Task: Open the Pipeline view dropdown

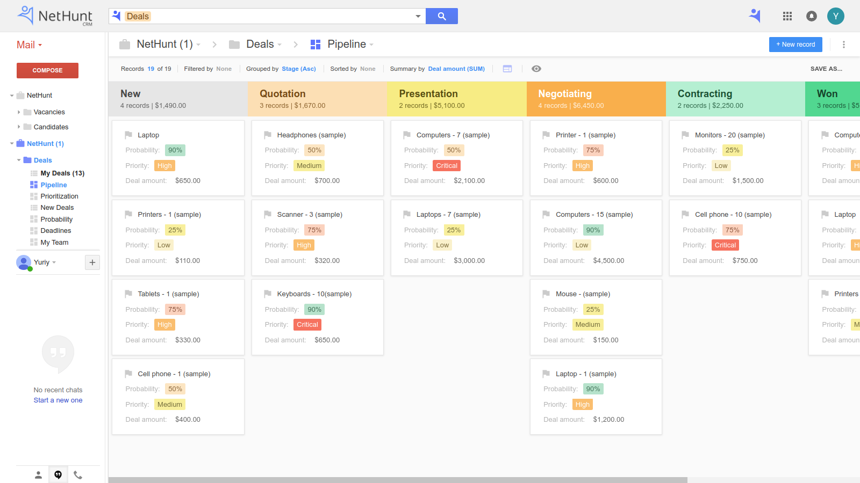Action: click(371, 45)
